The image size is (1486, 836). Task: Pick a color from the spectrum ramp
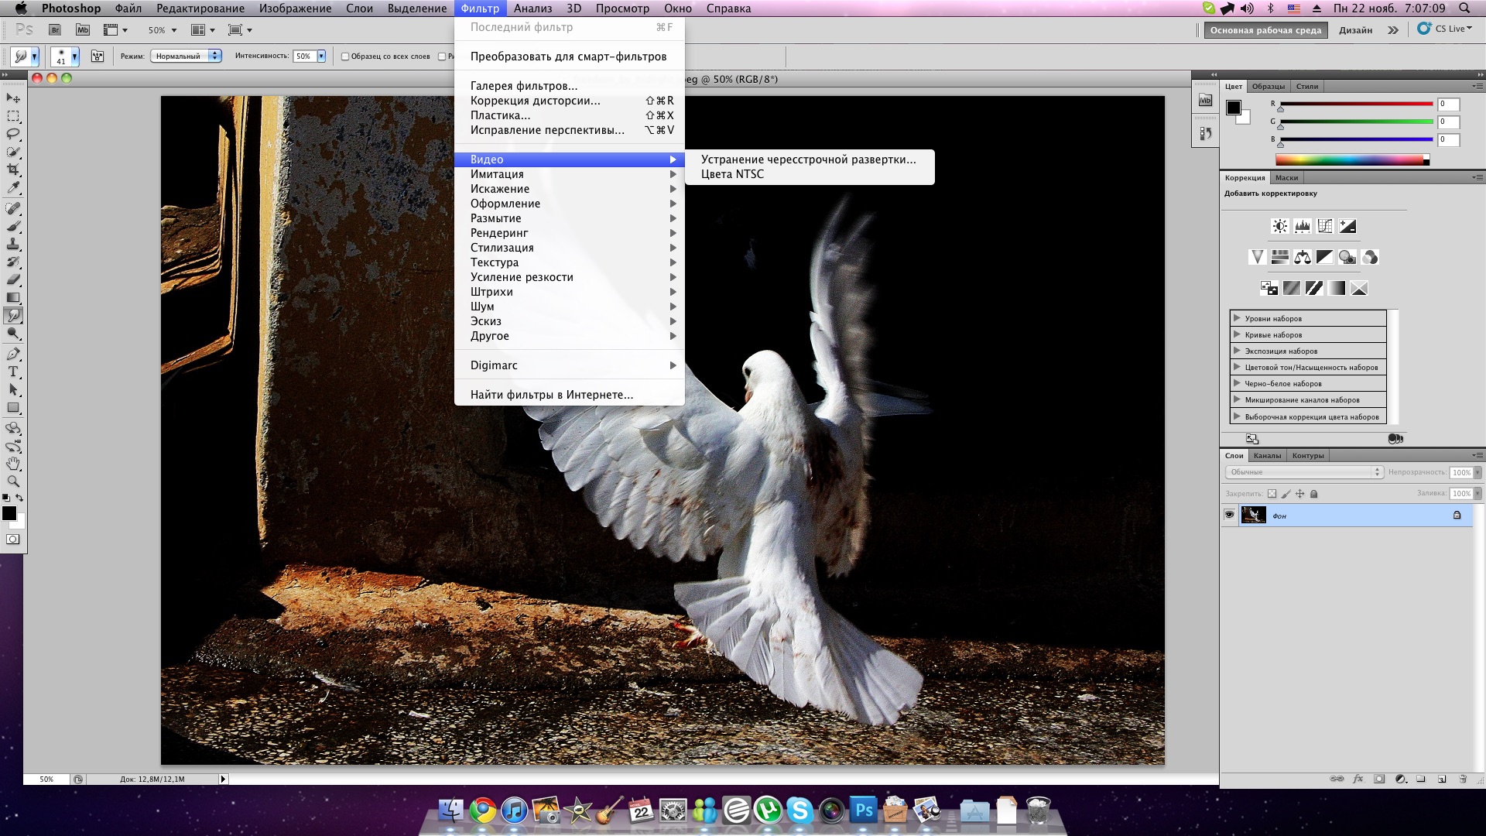[x=1352, y=160]
